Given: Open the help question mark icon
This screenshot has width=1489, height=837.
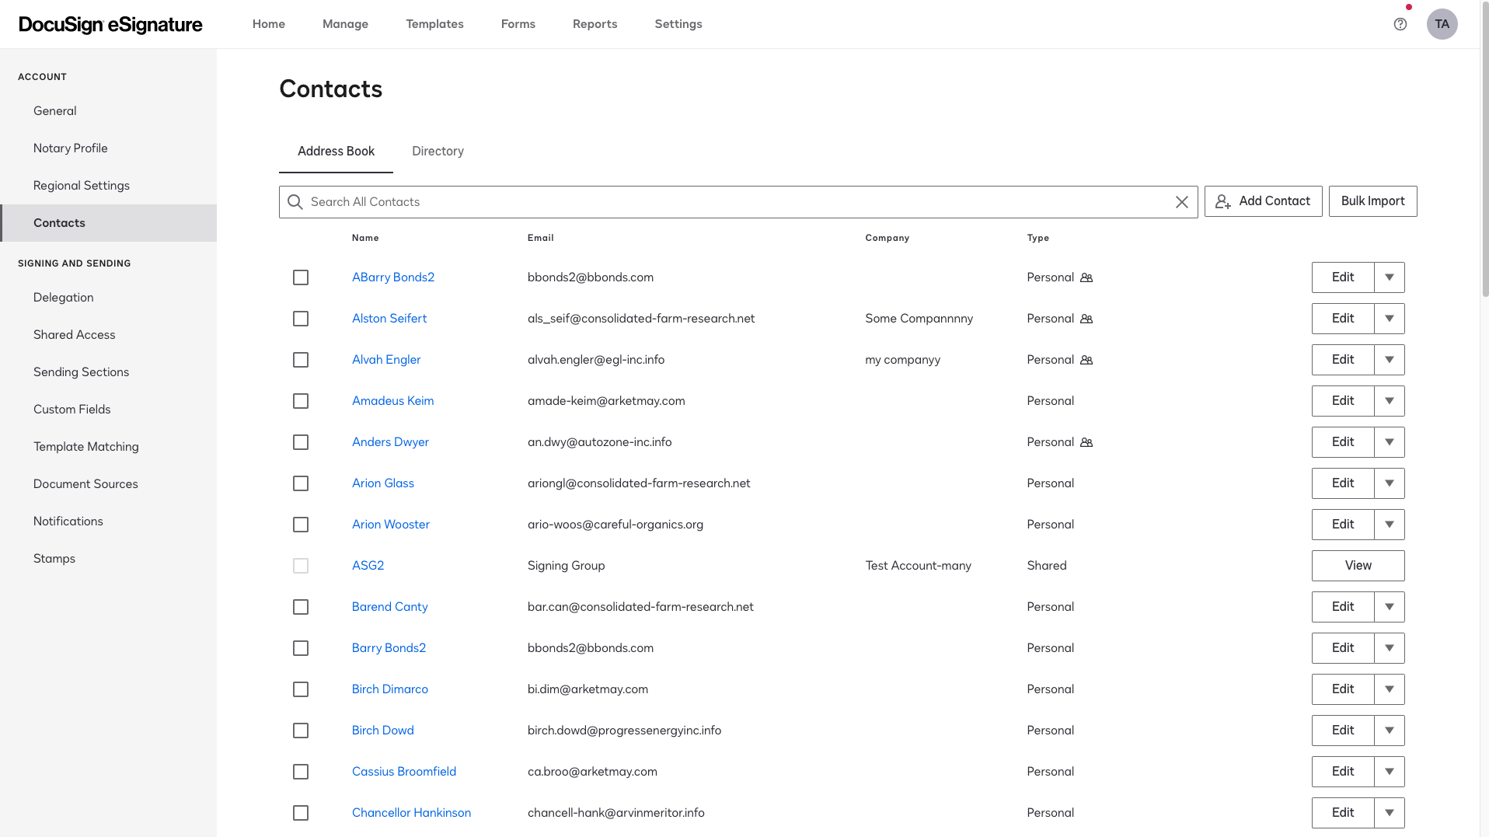Looking at the screenshot, I should point(1400,24).
